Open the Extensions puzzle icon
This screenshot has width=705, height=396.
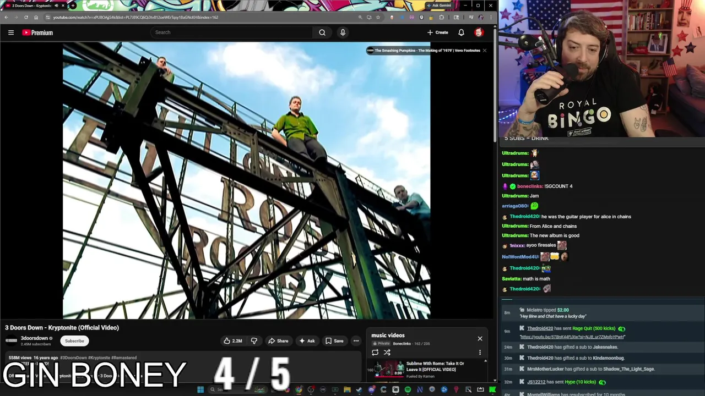441,17
